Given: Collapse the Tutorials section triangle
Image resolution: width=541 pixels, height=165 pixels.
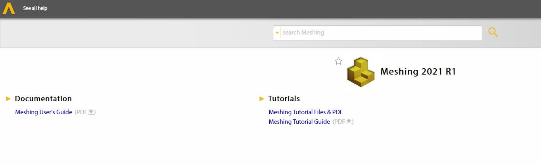Looking at the screenshot, I should click(x=261, y=99).
